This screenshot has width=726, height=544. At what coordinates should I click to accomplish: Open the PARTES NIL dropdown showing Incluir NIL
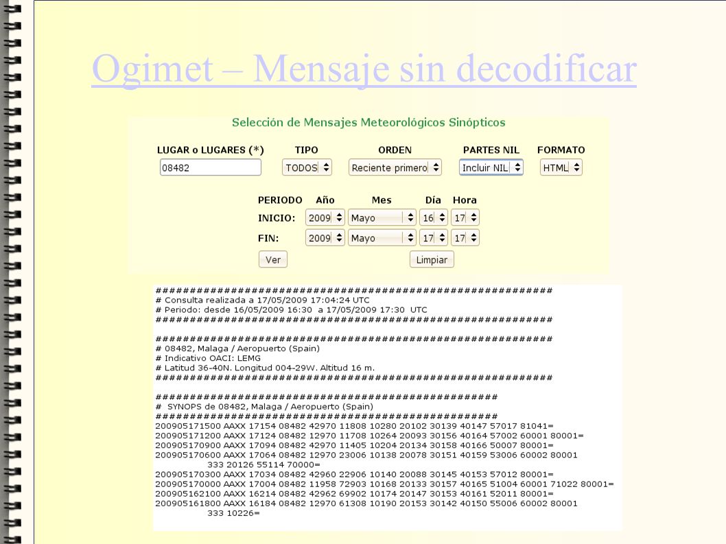click(x=491, y=167)
